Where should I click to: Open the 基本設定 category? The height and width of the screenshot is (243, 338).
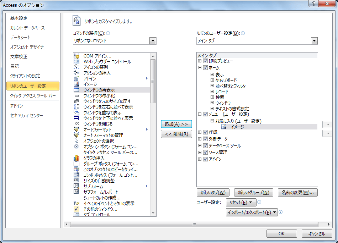coord(19,18)
